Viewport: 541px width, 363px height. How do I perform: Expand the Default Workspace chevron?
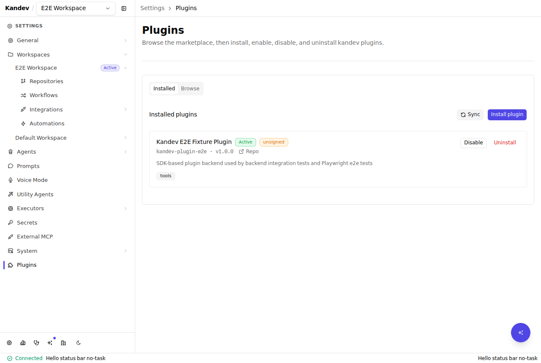point(126,138)
